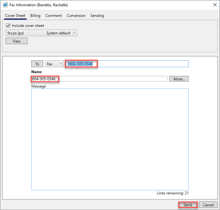Image resolution: width=220 pixels, height=210 pixels.
Task: Open the Billing tab
Action: 35,16
